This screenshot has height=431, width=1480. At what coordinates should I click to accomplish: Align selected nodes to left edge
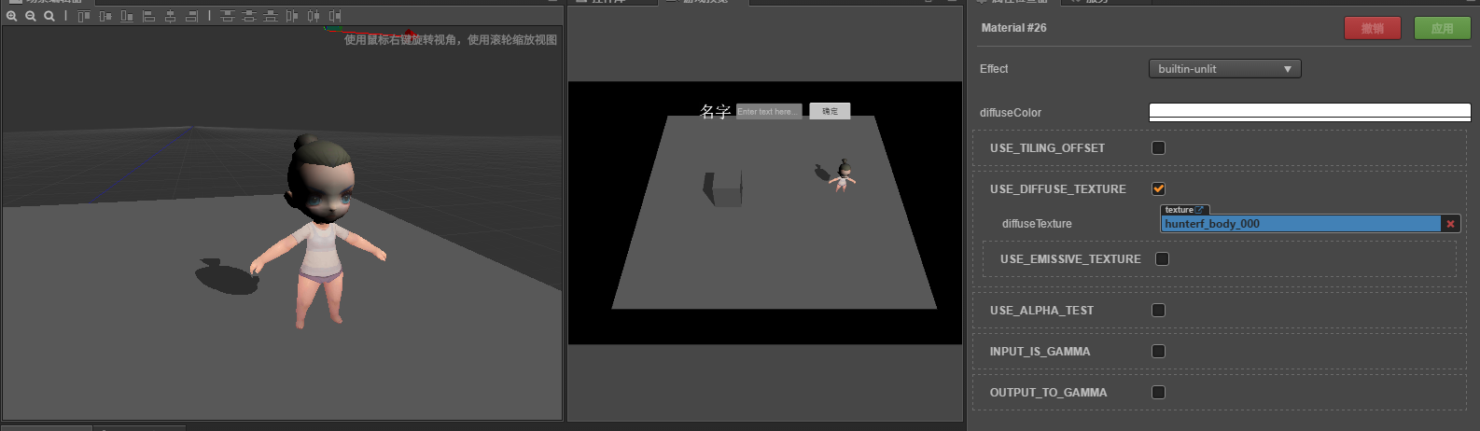(x=148, y=16)
